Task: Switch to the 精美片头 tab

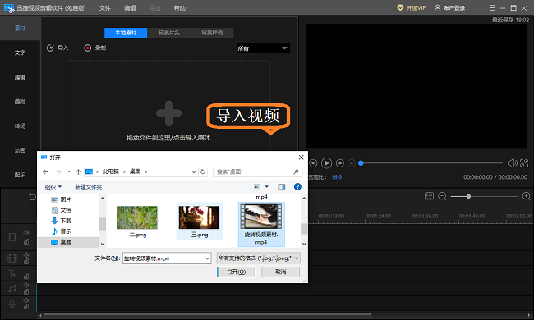Action: 169,33
